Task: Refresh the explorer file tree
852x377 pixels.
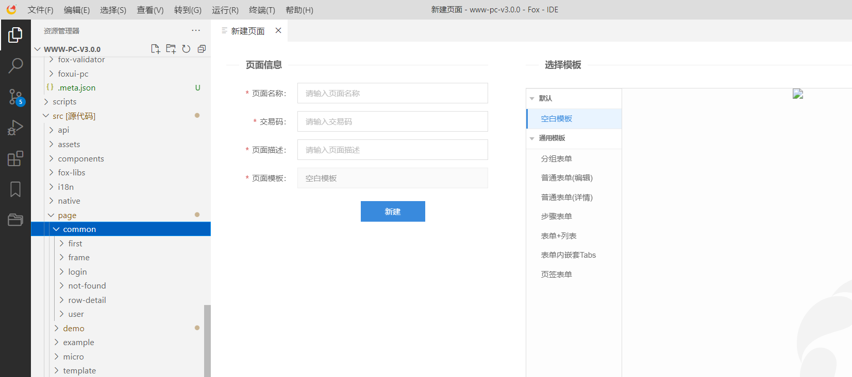Action: [186, 49]
